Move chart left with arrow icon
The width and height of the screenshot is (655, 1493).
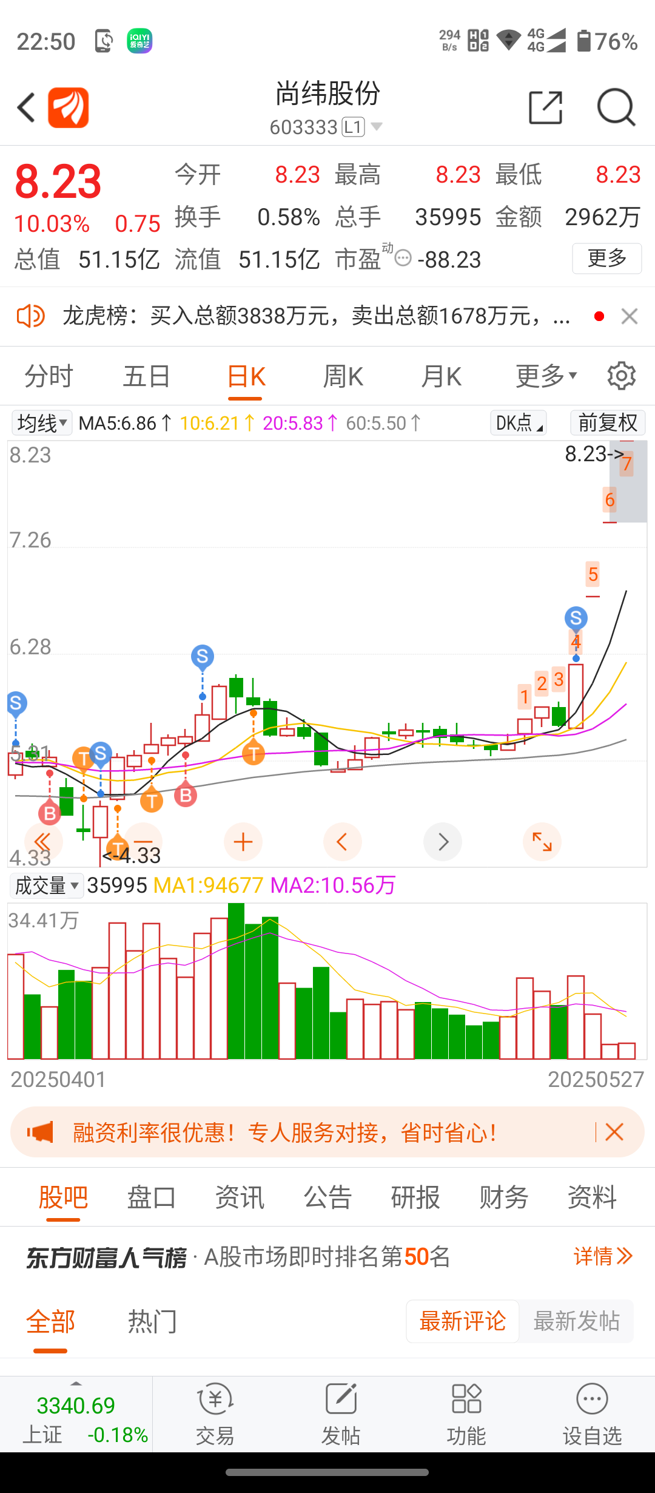pos(343,842)
